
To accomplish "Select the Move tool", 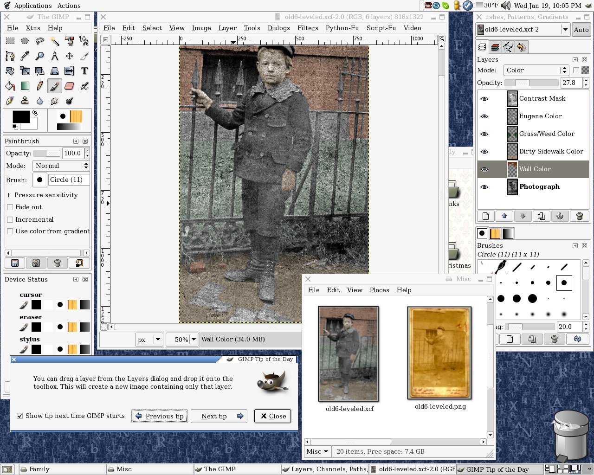I will point(70,56).
